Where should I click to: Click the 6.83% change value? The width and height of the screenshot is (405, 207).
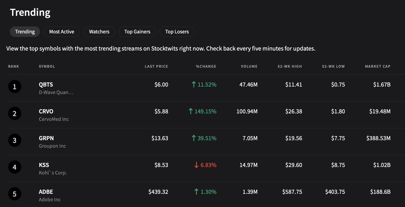209,165
